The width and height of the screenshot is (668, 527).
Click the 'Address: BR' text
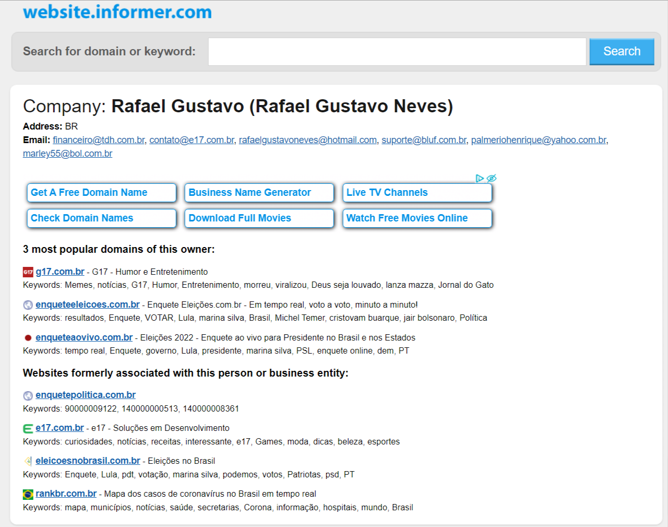51,126
